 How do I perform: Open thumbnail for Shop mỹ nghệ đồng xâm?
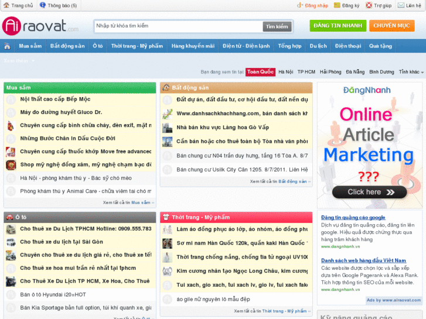[11, 165]
